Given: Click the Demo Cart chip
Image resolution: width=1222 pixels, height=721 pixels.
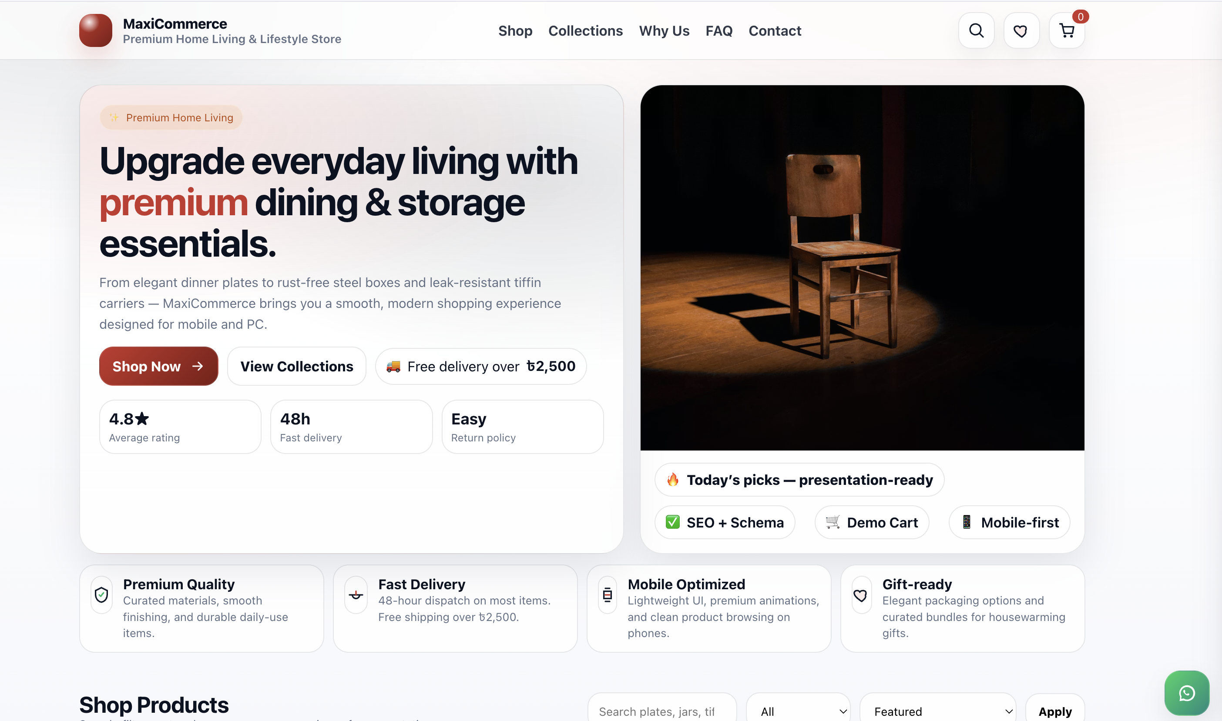Looking at the screenshot, I should pyautogui.click(x=872, y=522).
